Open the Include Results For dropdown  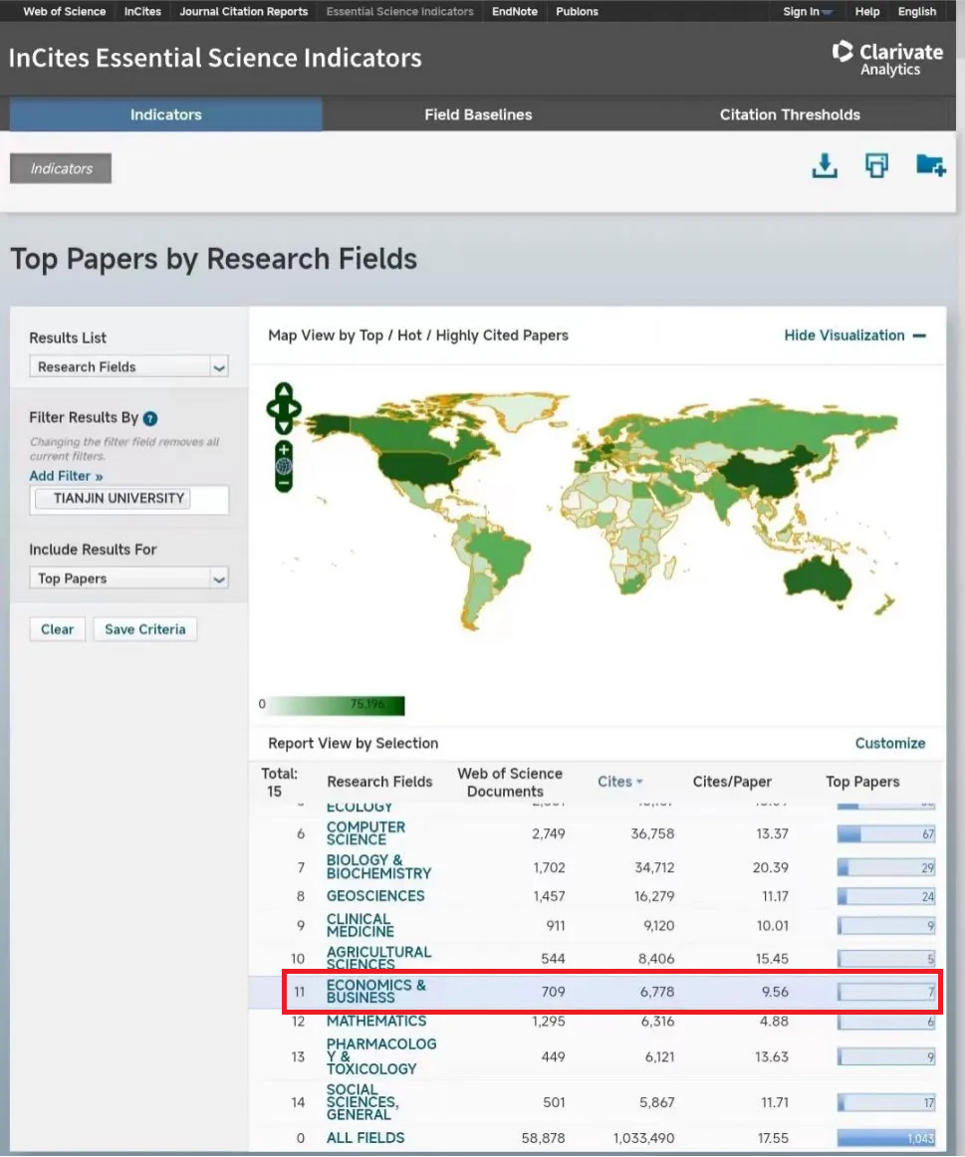[128, 578]
